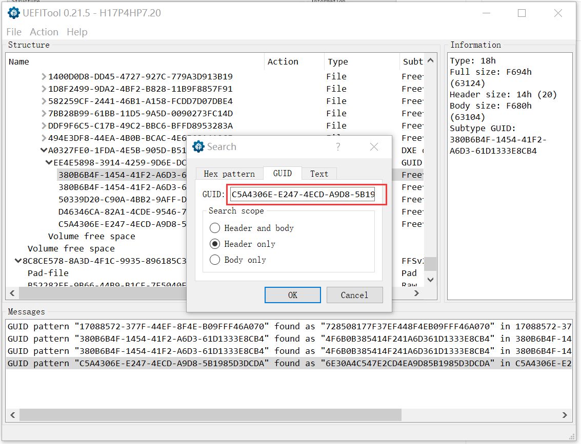The image size is (581, 444).
Task: Expand the 1400D0D8-DD45 tree item
Action: pyautogui.click(x=44, y=77)
